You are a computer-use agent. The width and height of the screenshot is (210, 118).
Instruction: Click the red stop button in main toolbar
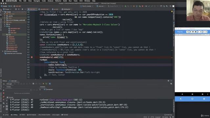142,6
